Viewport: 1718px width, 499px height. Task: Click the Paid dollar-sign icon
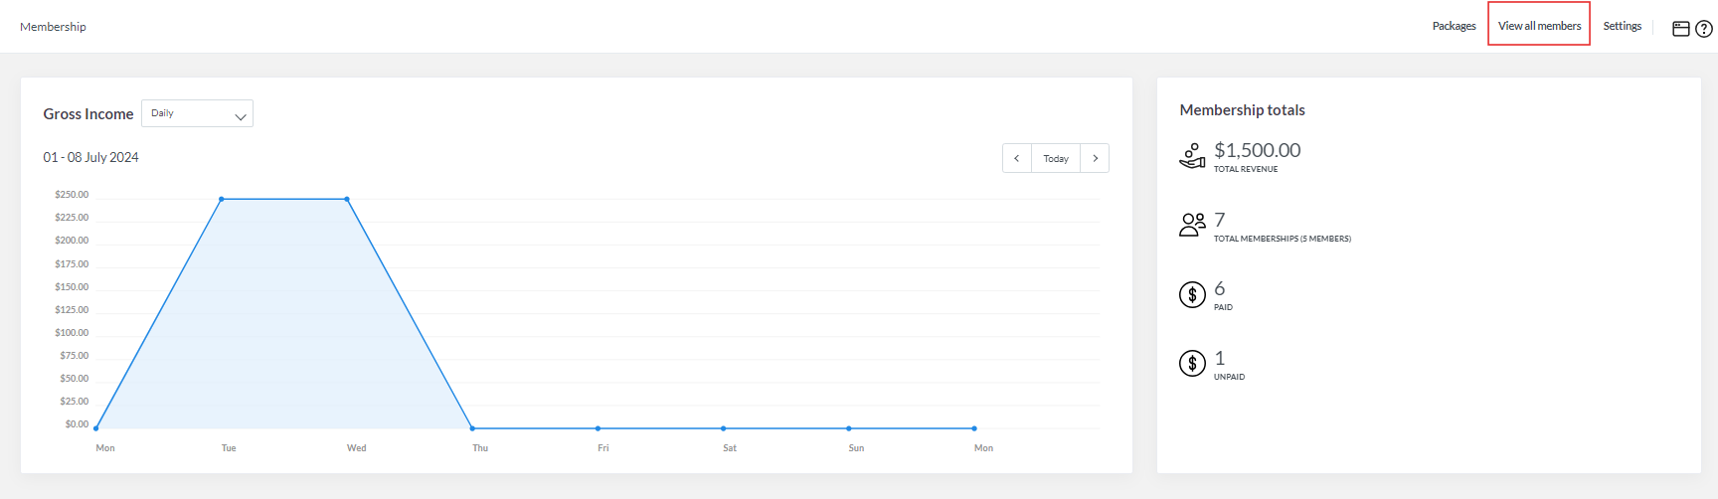point(1192,294)
